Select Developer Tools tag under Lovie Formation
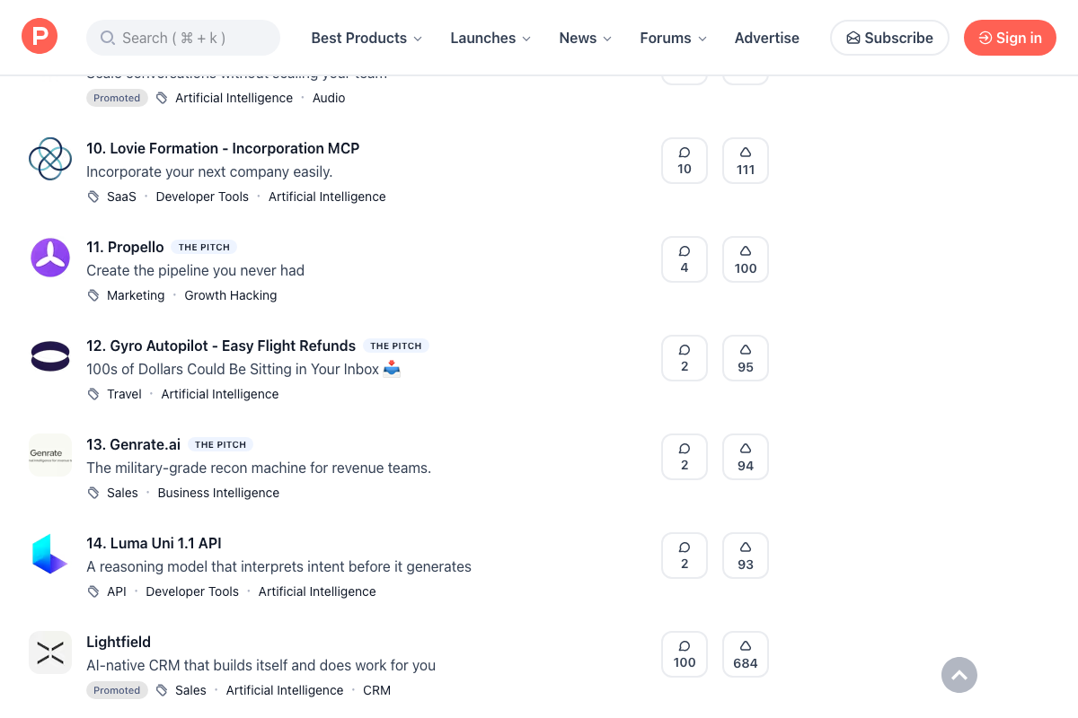The height and width of the screenshot is (718, 1078). coord(202,197)
